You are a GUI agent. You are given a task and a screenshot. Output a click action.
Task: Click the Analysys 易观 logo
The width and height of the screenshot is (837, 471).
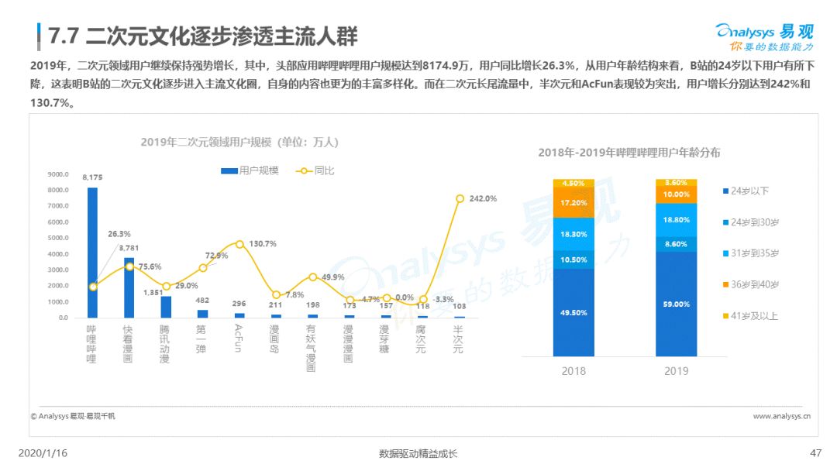[x=764, y=37]
